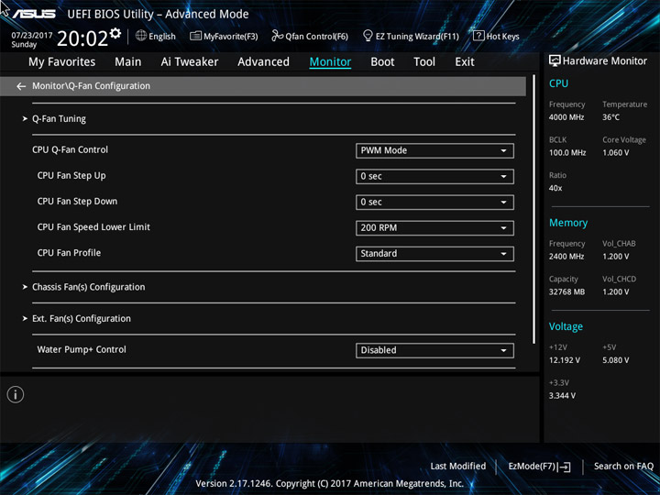
Task: Click the 36°C temperature value
Action: [610, 117]
